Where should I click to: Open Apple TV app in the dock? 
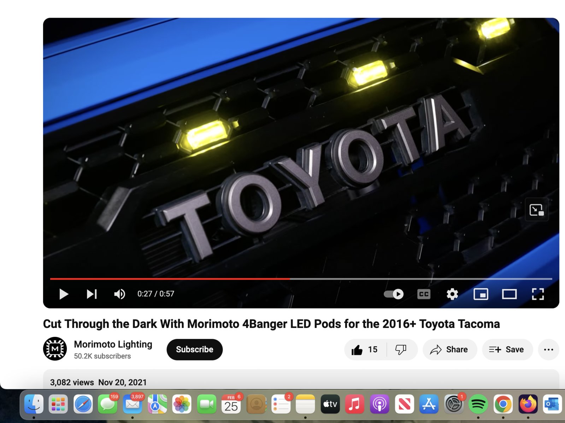[330, 404]
